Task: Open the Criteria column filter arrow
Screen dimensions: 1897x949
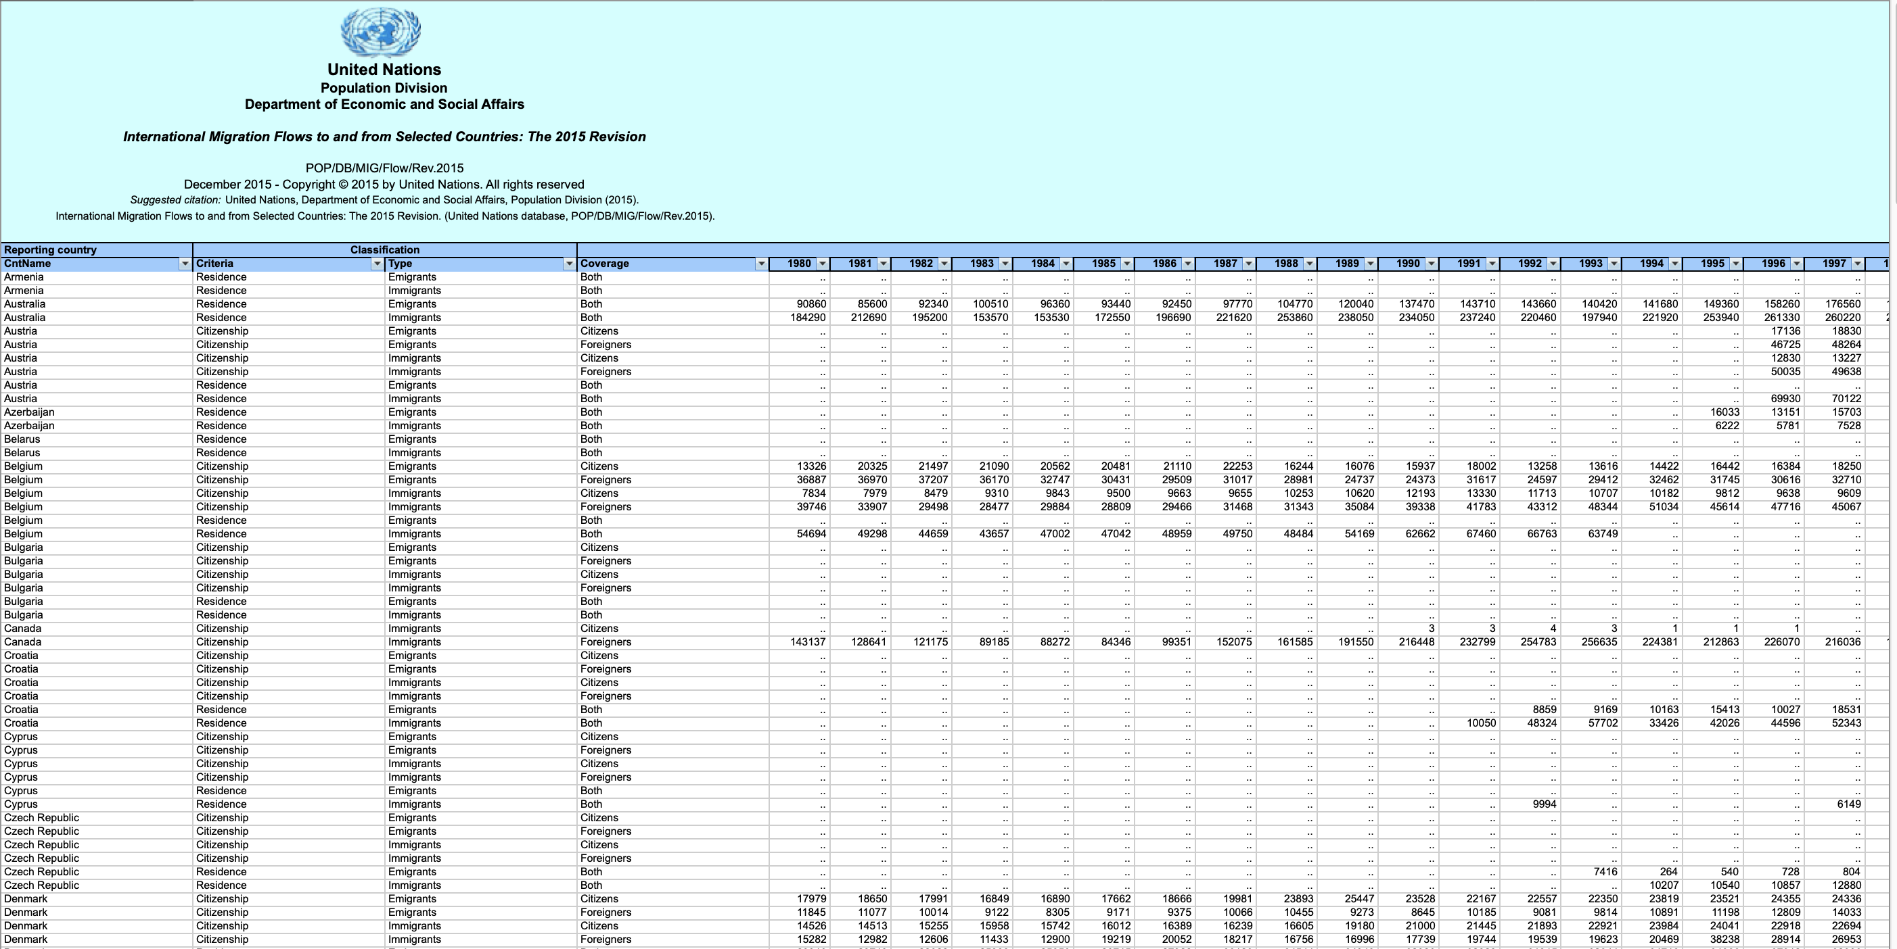Action: [377, 264]
